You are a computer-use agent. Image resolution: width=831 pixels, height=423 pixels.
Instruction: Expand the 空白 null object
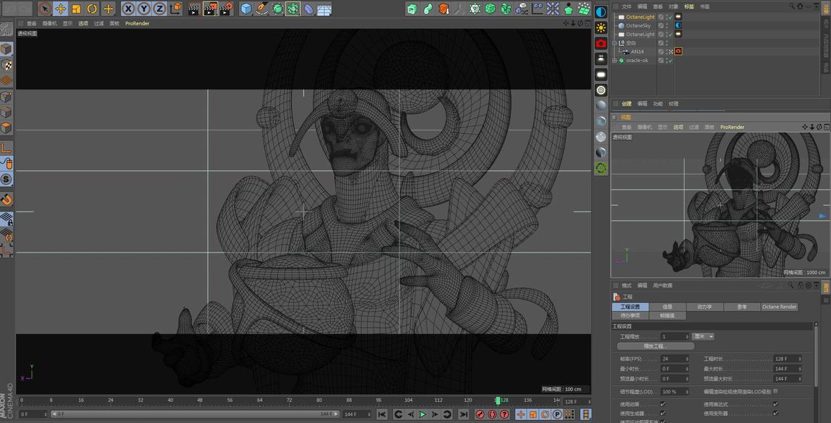coord(615,43)
